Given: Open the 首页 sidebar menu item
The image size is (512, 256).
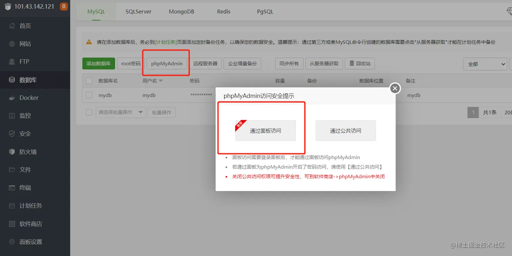Looking at the screenshot, I should (x=35, y=26).
